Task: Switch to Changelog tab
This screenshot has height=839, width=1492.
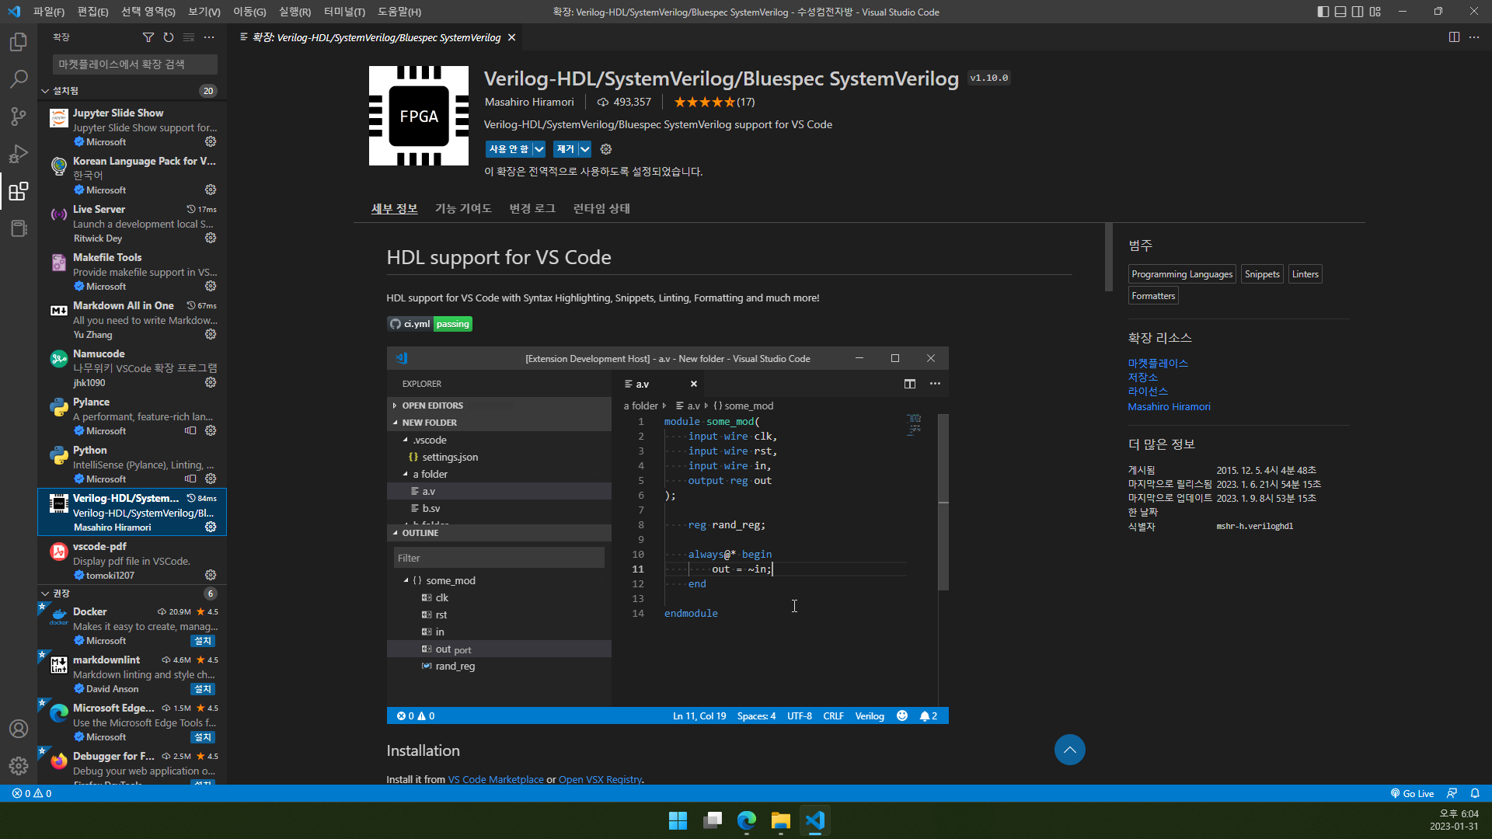Action: pos(532,208)
